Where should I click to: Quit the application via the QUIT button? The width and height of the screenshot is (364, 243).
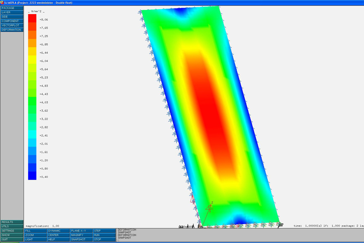click(12, 240)
